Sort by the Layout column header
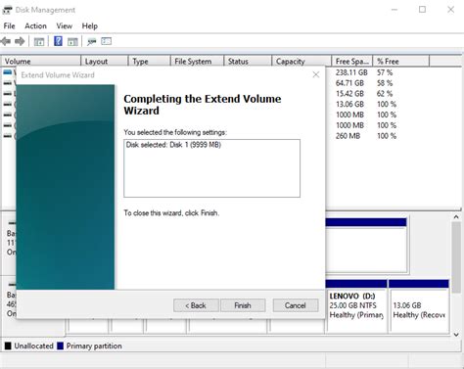This screenshot has height=369, width=464. coord(104,62)
